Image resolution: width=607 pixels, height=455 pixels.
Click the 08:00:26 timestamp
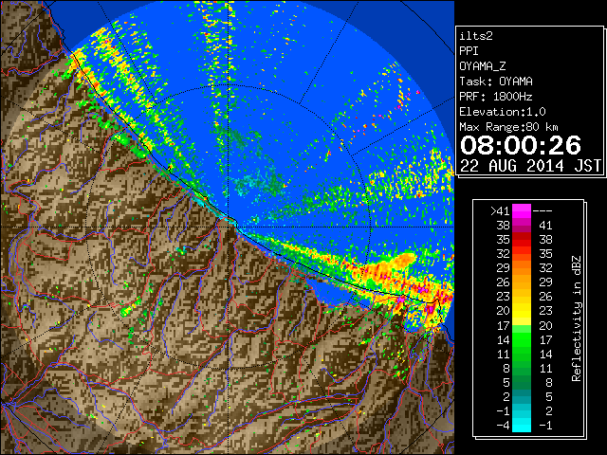point(521,145)
